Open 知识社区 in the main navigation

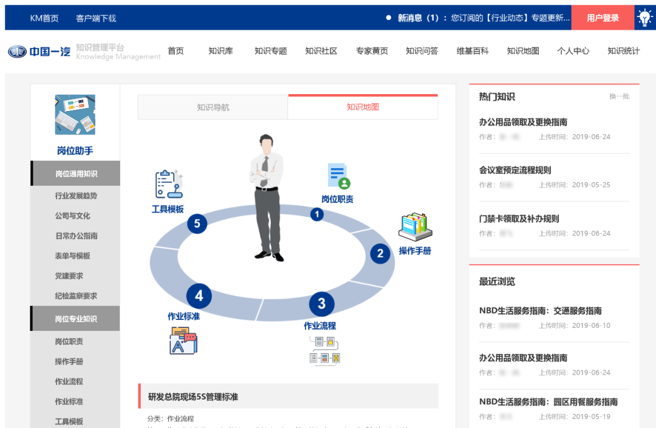tap(321, 51)
